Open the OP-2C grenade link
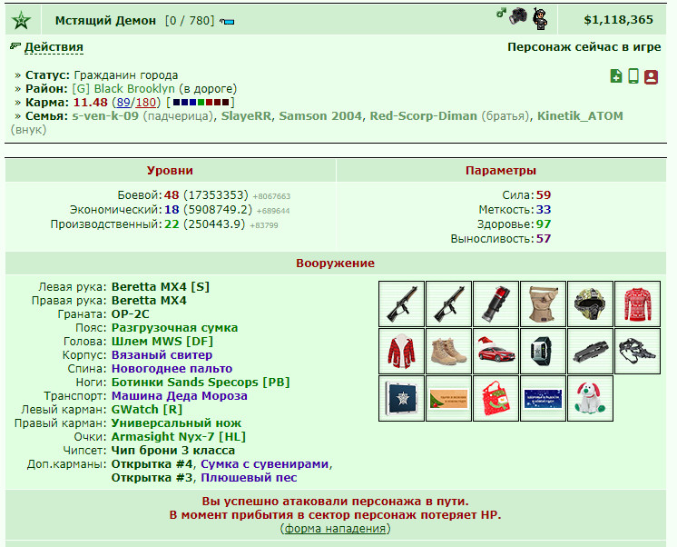The width and height of the screenshot is (677, 547). pos(131,313)
